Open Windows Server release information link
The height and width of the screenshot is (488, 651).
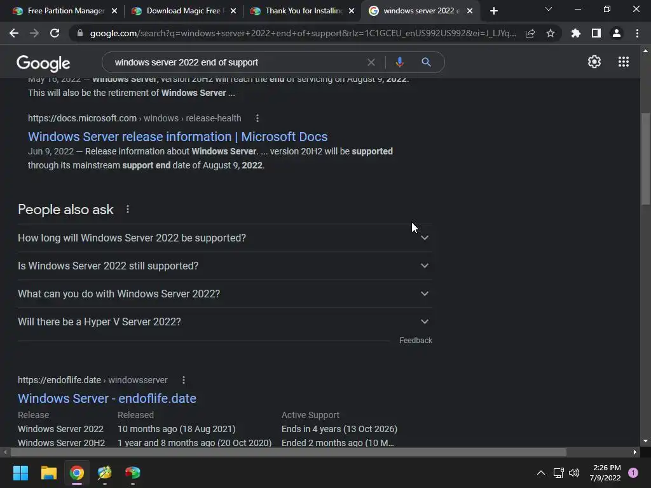(178, 137)
